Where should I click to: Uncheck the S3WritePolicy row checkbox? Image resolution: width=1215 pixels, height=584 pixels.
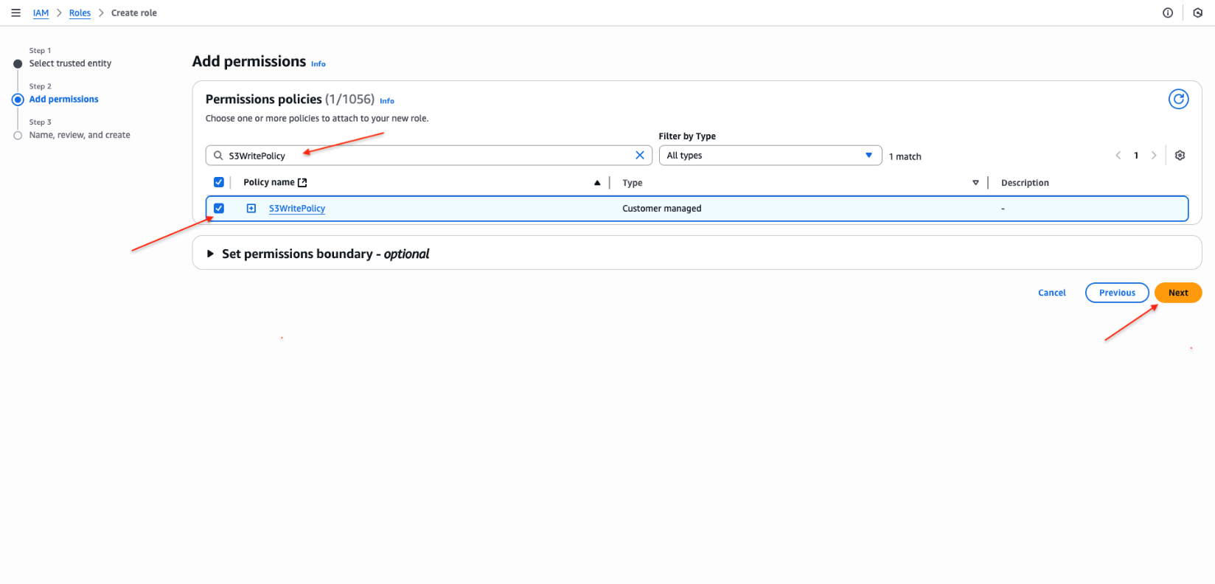219,209
